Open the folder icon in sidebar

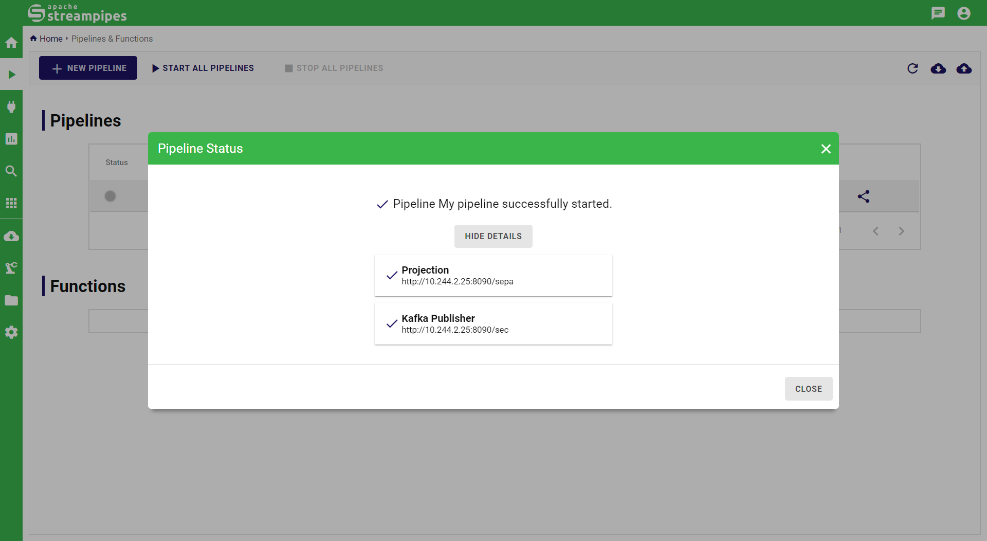(x=11, y=300)
